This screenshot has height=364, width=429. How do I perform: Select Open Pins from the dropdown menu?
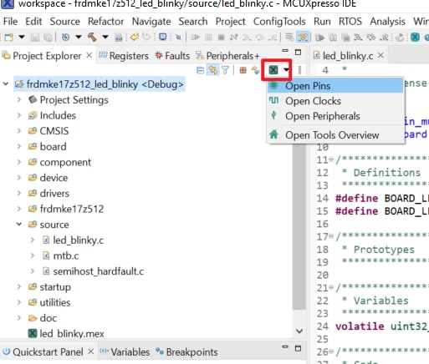click(335, 86)
